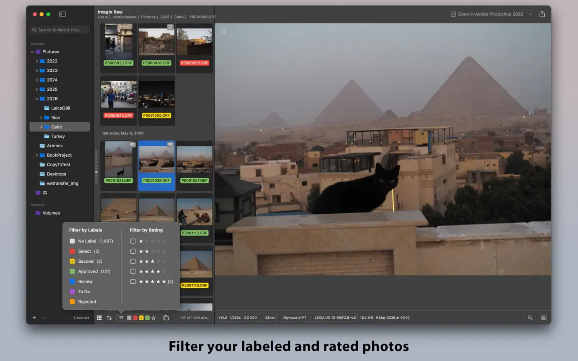Toggle the star rating filter icon

154,318
